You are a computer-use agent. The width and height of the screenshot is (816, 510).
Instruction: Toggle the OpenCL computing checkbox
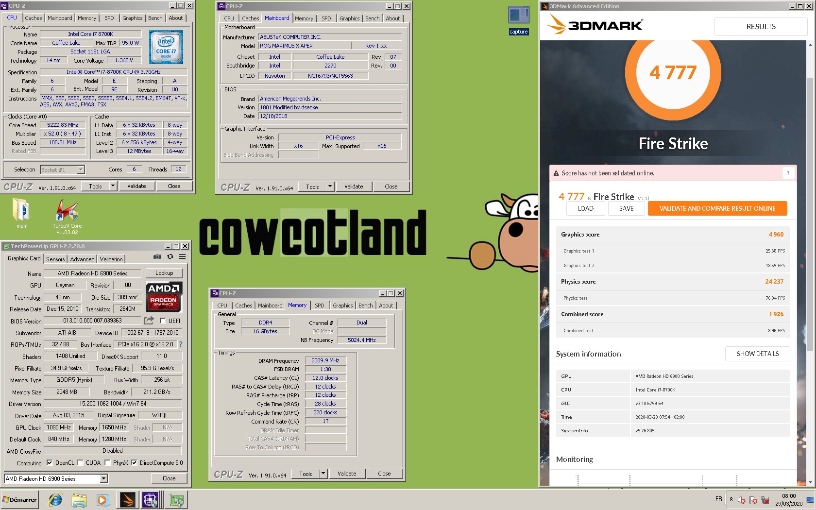pos(49,463)
